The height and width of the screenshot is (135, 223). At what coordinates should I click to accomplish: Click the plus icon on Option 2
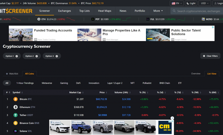(x=37, y=56)
